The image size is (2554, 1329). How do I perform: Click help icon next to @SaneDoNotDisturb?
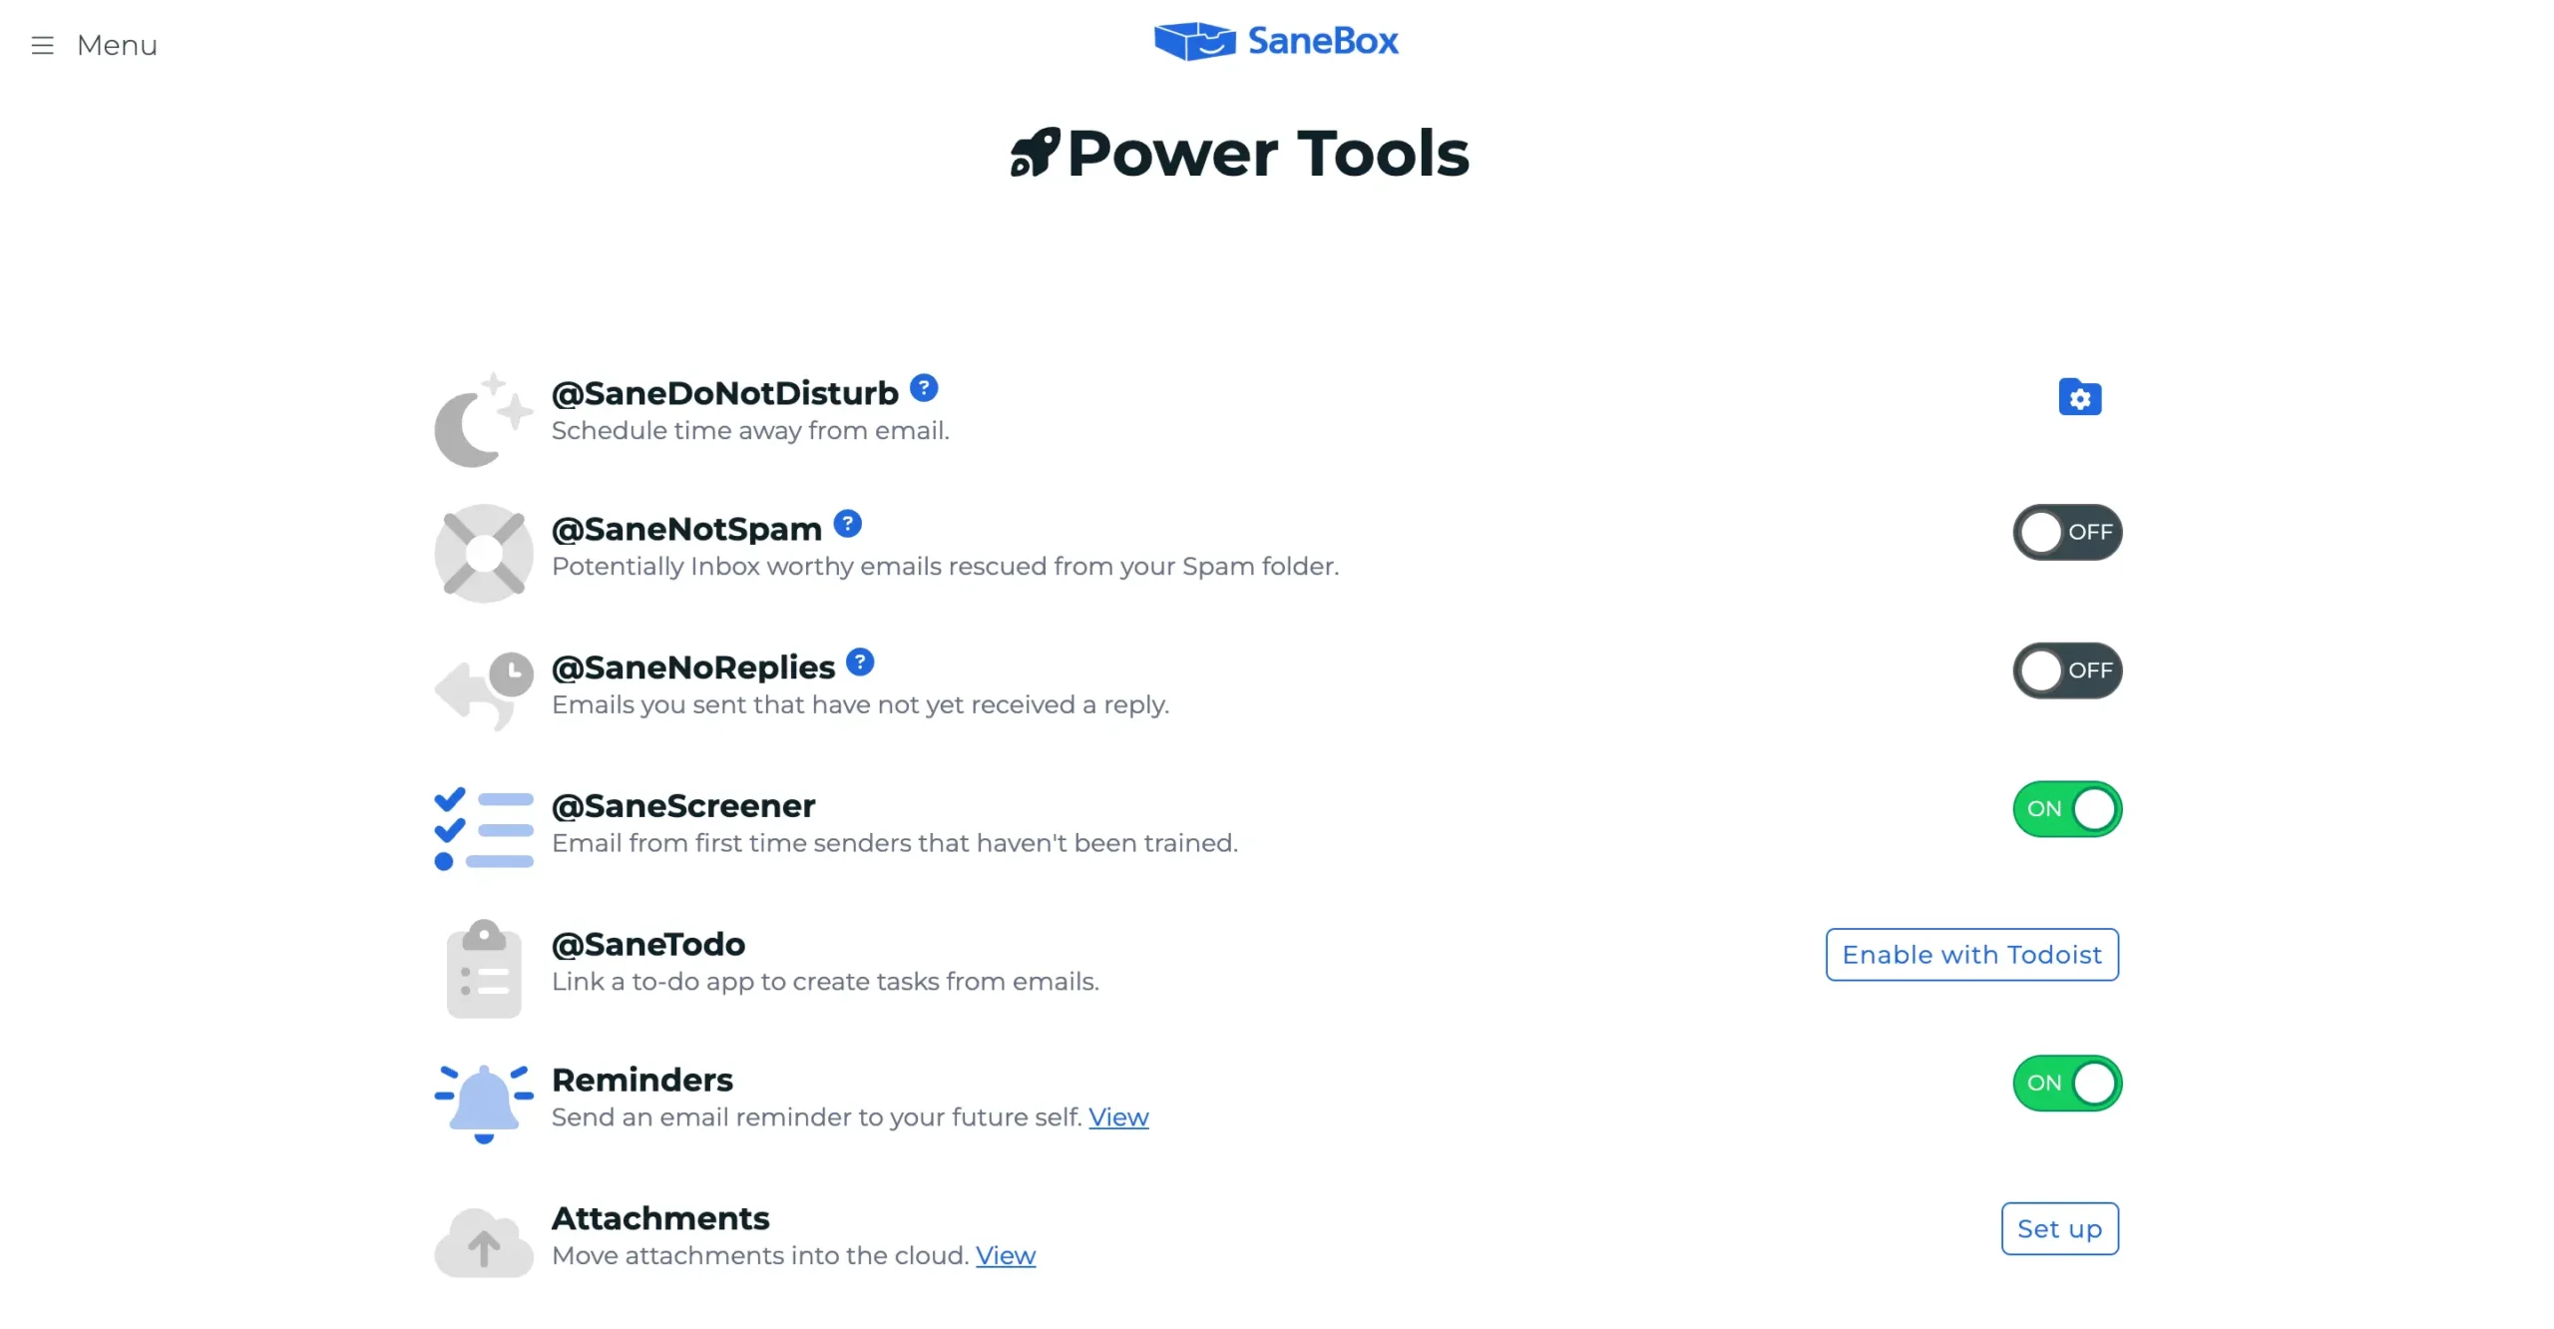(x=924, y=388)
